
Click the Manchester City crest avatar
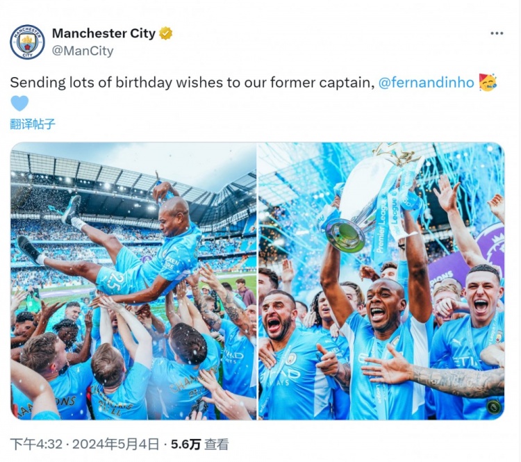[27, 42]
